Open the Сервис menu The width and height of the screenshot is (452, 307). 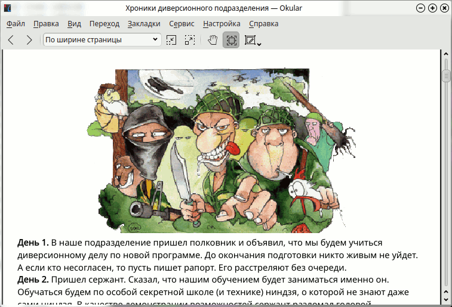point(182,24)
